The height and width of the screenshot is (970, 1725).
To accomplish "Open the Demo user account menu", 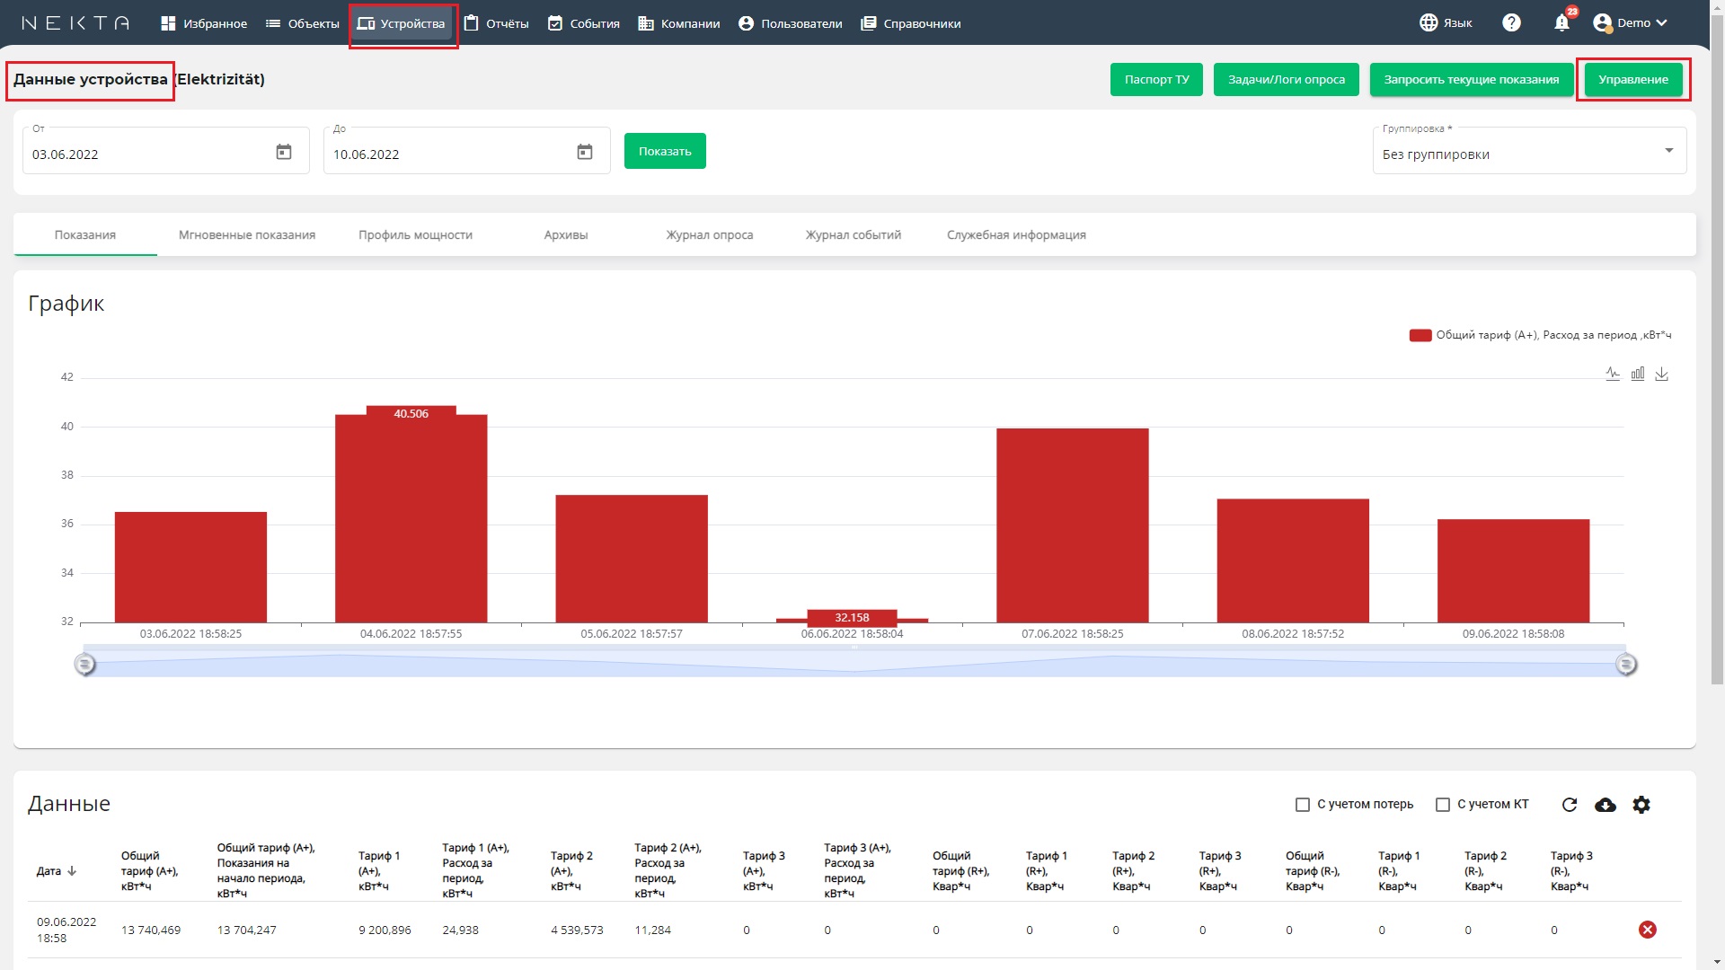I will pos(1630,23).
